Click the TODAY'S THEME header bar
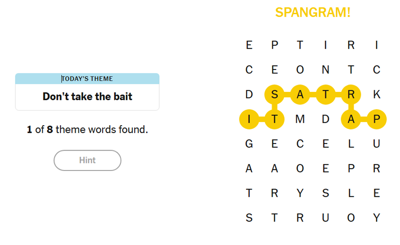Image resolution: width=400 pixels, height=245 pixels. pos(87,79)
